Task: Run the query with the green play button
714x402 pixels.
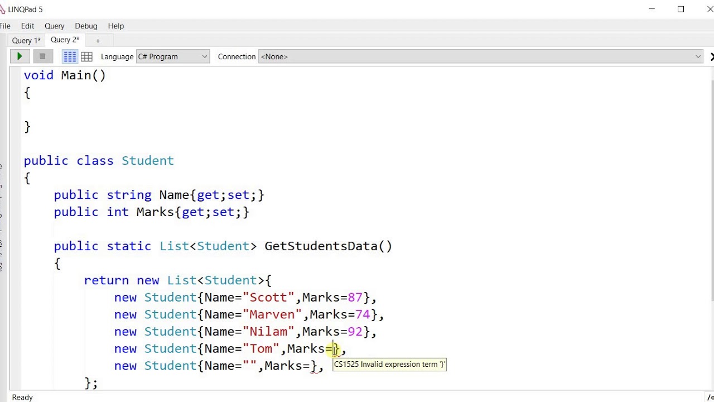Action: tap(20, 56)
